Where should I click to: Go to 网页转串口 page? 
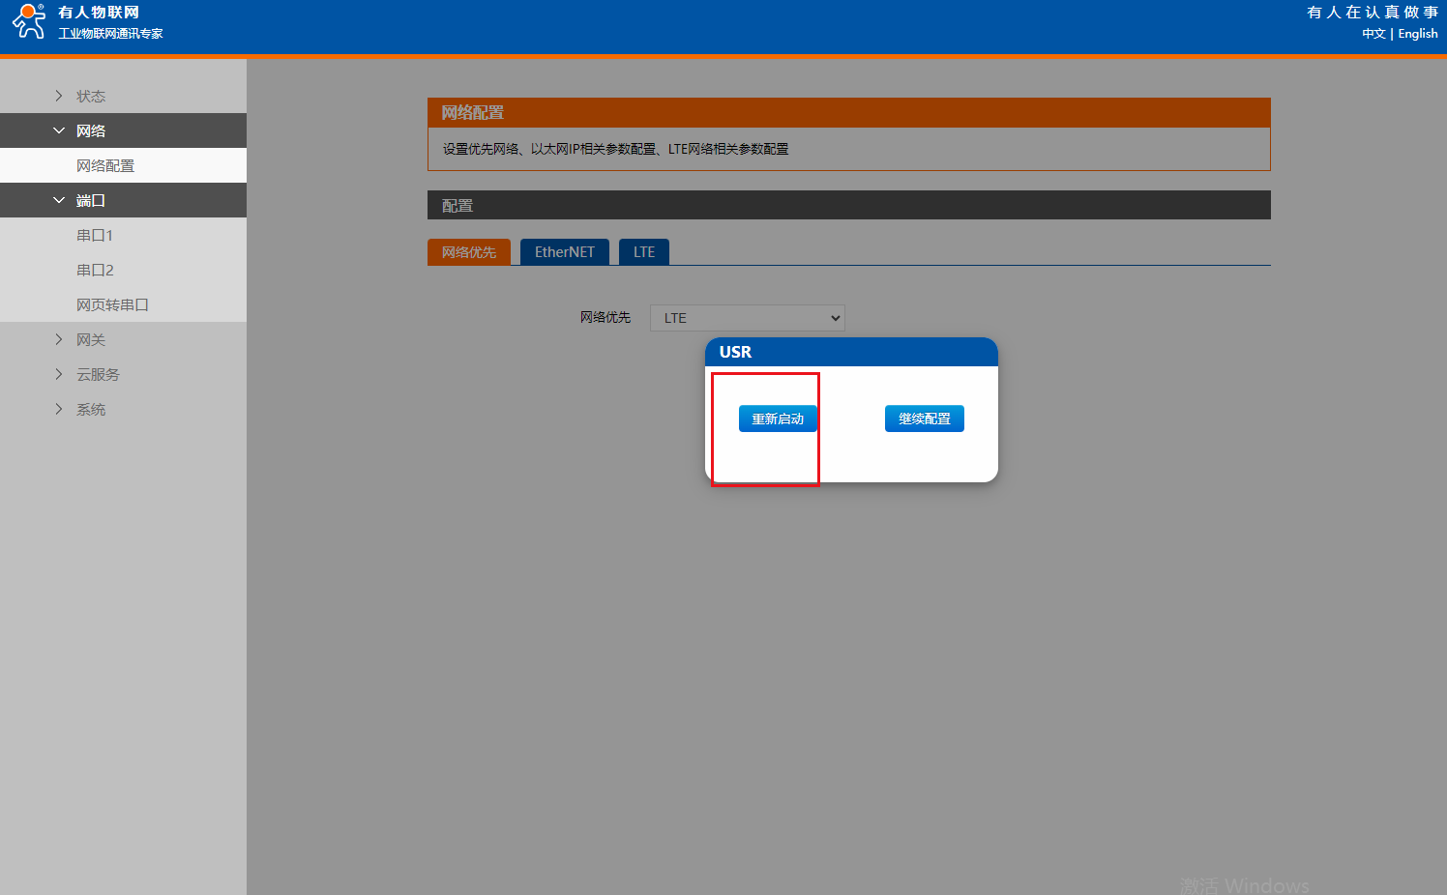pyautogui.click(x=112, y=304)
